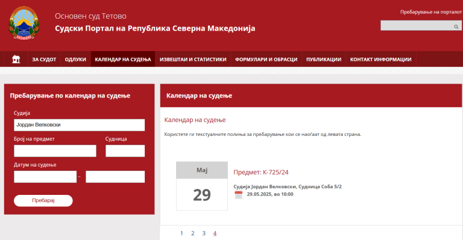Select results page 4
Viewport: 463px width, 240px height.
pos(215,233)
